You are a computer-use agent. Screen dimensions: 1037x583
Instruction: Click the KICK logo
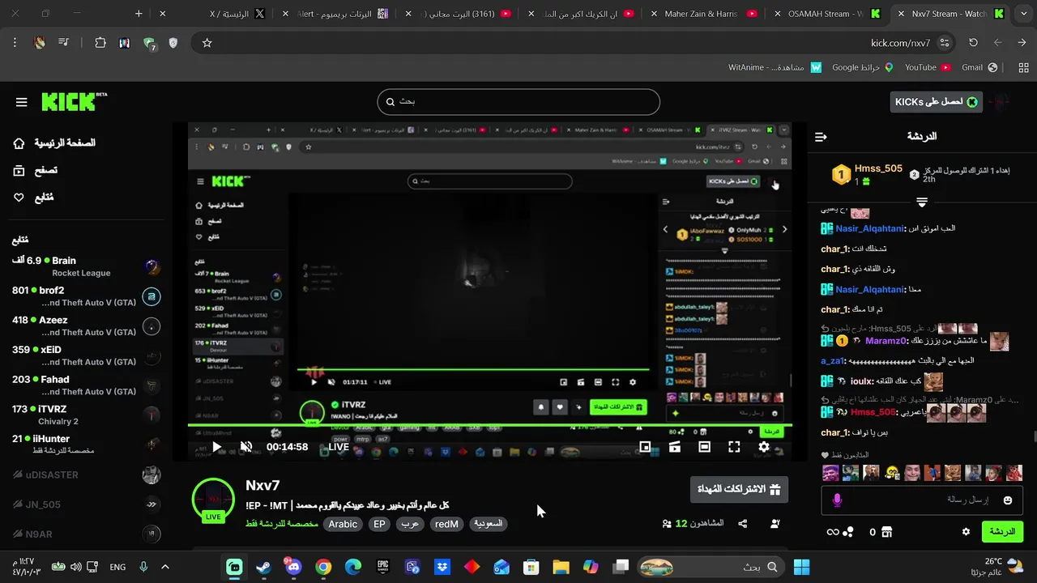pyautogui.click(x=74, y=102)
